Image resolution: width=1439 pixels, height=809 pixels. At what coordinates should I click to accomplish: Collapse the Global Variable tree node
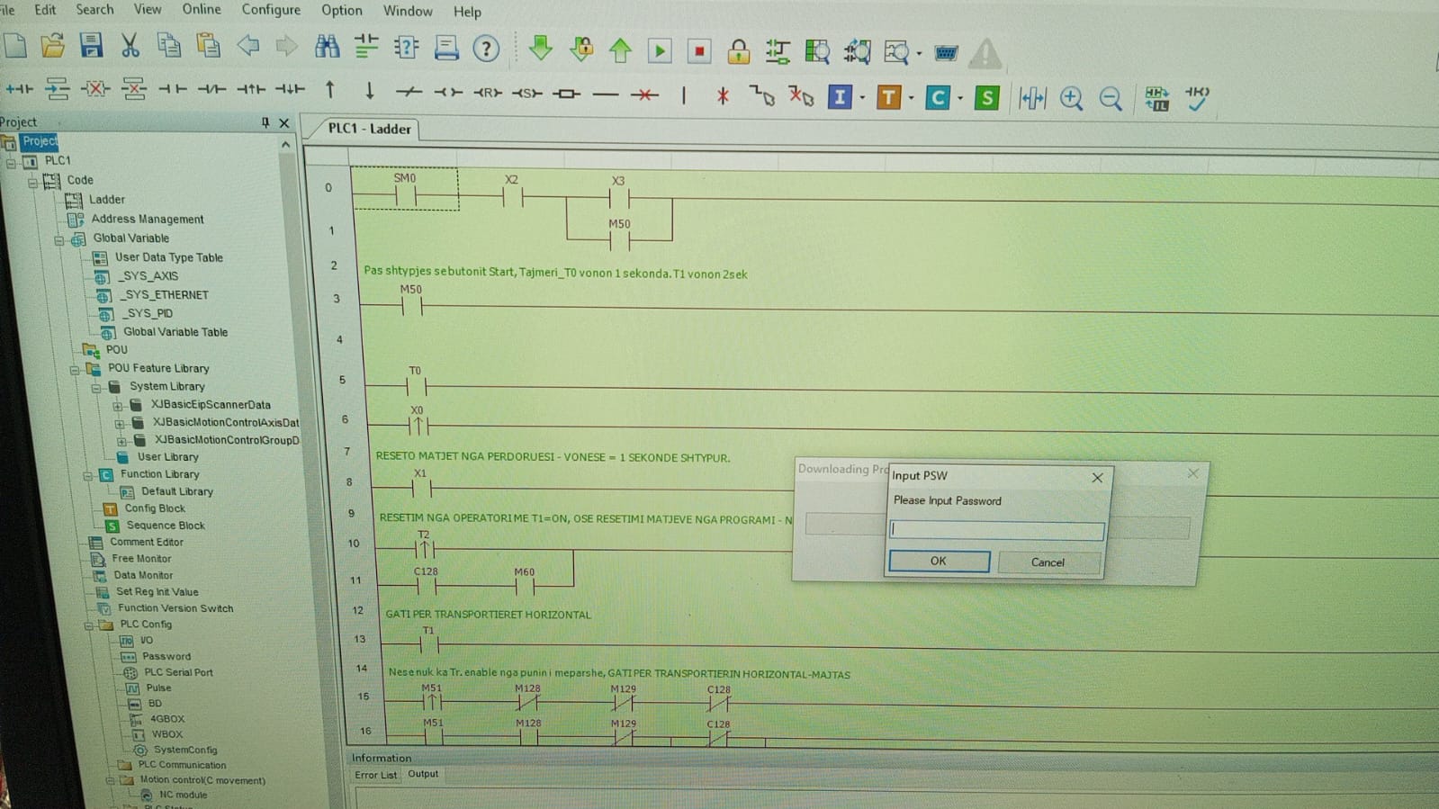(x=59, y=239)
